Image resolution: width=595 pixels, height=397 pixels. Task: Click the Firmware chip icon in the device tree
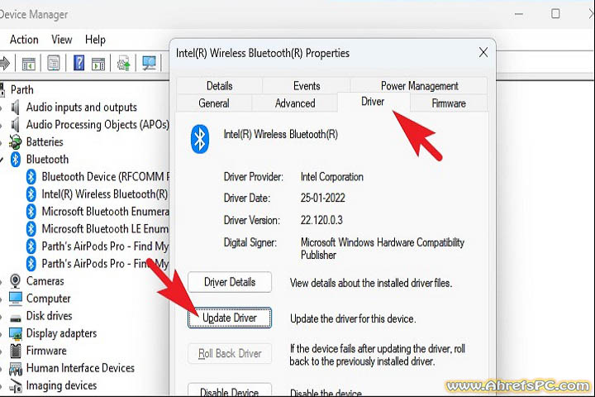pos(16,351)
